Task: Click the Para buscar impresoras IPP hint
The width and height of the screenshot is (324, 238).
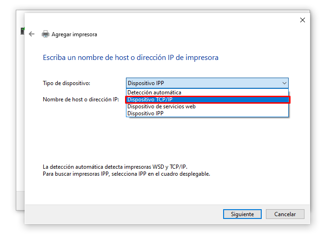Action: [x=126, y=174]
